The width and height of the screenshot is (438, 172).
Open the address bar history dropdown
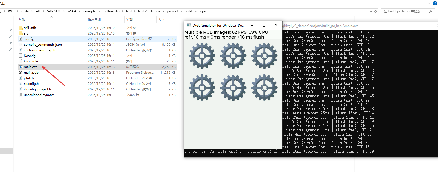click(371, 11)
